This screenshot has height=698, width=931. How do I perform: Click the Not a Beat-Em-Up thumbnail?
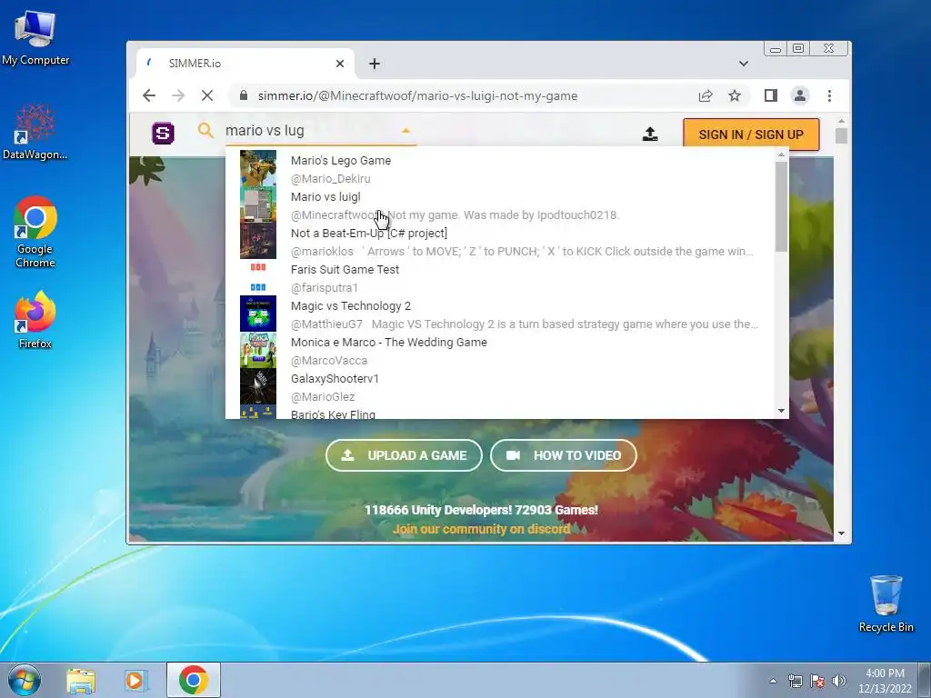pyautogui.click(x=257, y=240)
